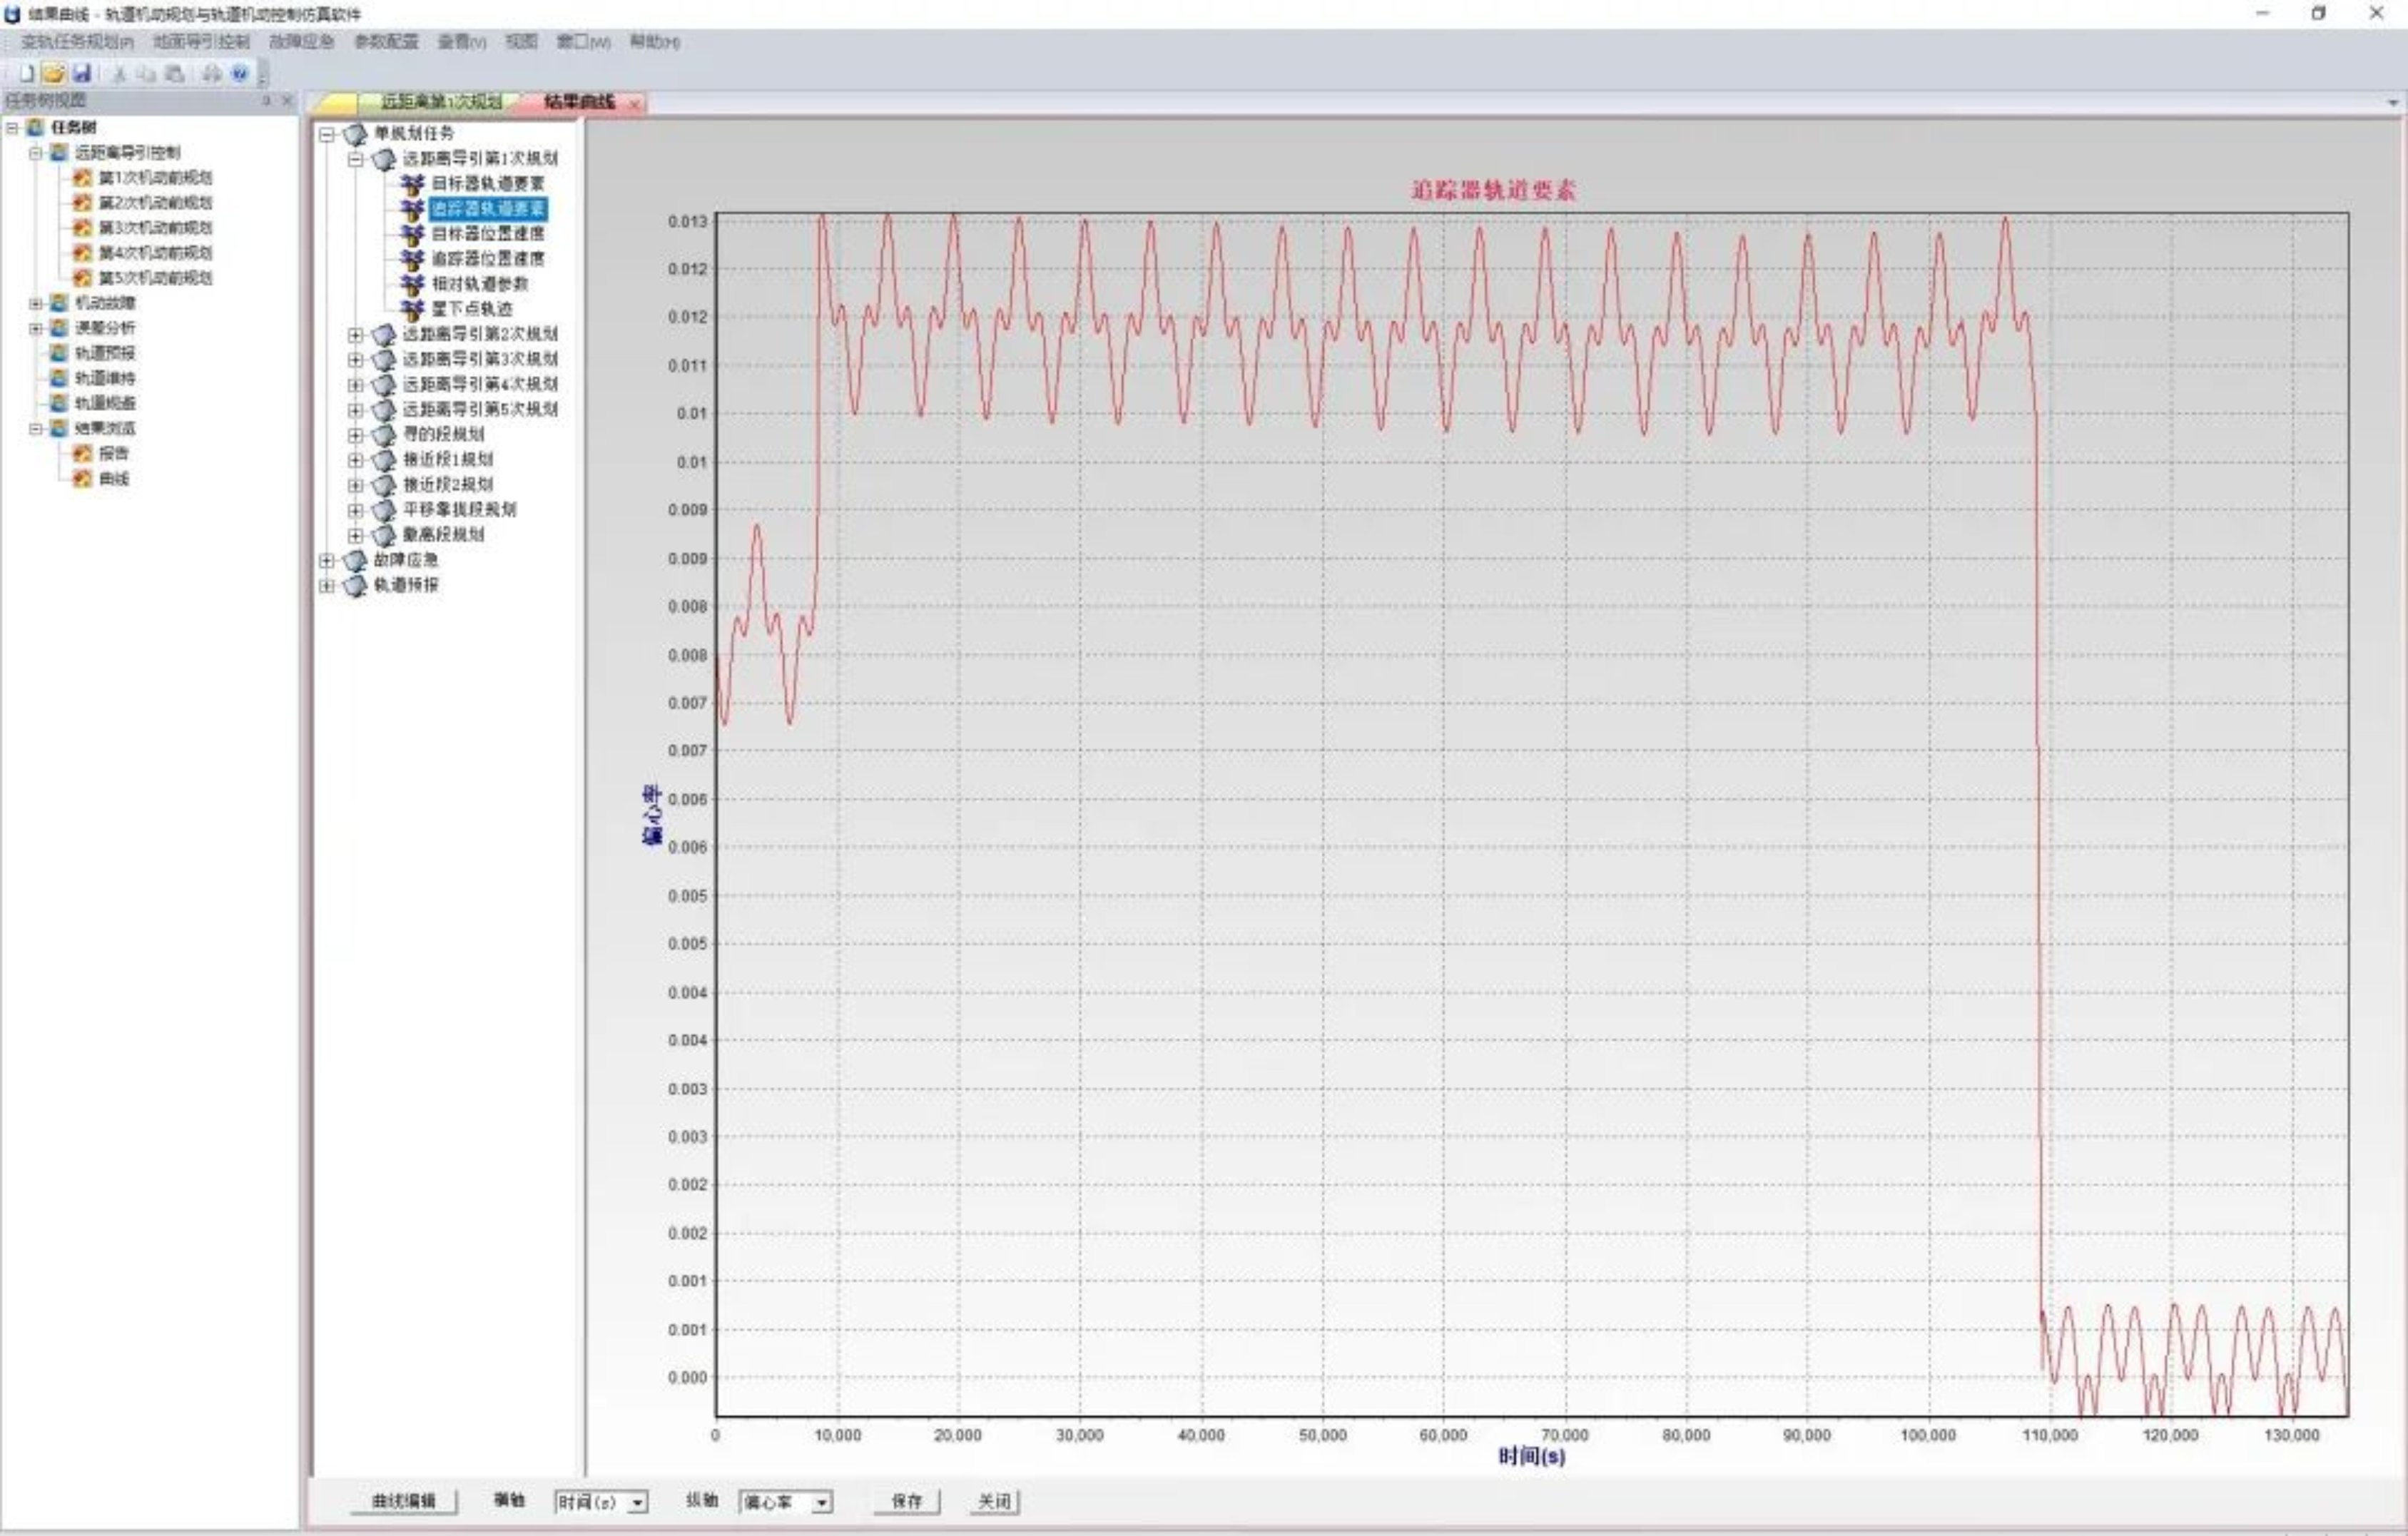The height and width of the screenshot is (1536, 2408).
Task: Expand the 远距离导引第2次规划 node
Action: [x=355, y=334]
